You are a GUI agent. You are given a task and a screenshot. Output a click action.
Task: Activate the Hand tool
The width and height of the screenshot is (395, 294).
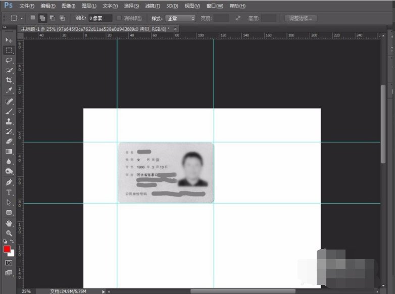click(x=9, y=223)
